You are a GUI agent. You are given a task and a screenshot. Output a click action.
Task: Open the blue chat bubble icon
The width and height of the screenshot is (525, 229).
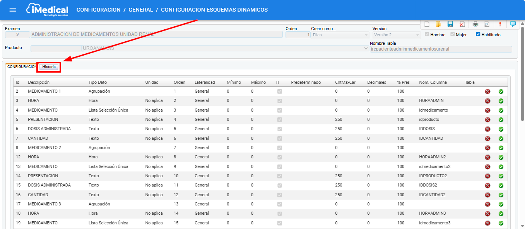tap(513, 24)
